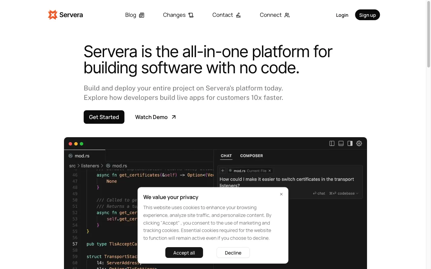Click the Get Started button
Screen dimensions: 431x269
(x=104, y=117)
